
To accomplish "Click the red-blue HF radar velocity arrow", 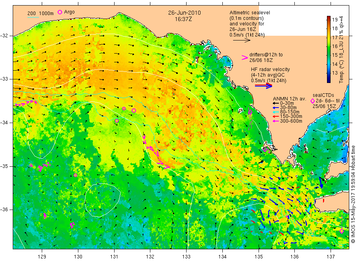I will coord(264,85).
